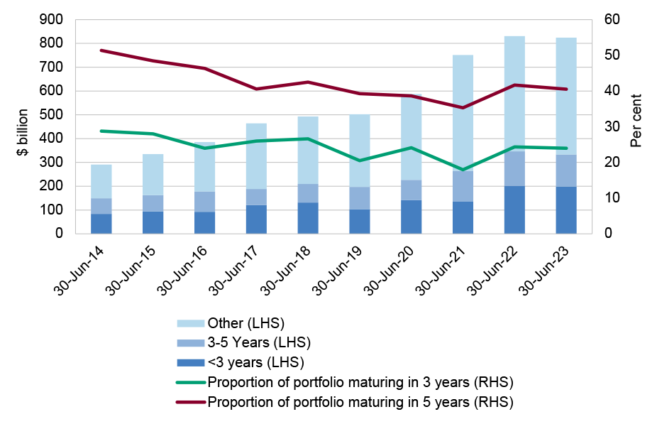The image size is (657, 424).
Task: Select the "30-Jun-15" x-axis label
Action: tap(131, 271)
